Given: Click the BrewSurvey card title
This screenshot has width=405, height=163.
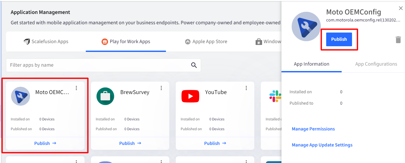Looking at the screenshot, I should point(135,92).
